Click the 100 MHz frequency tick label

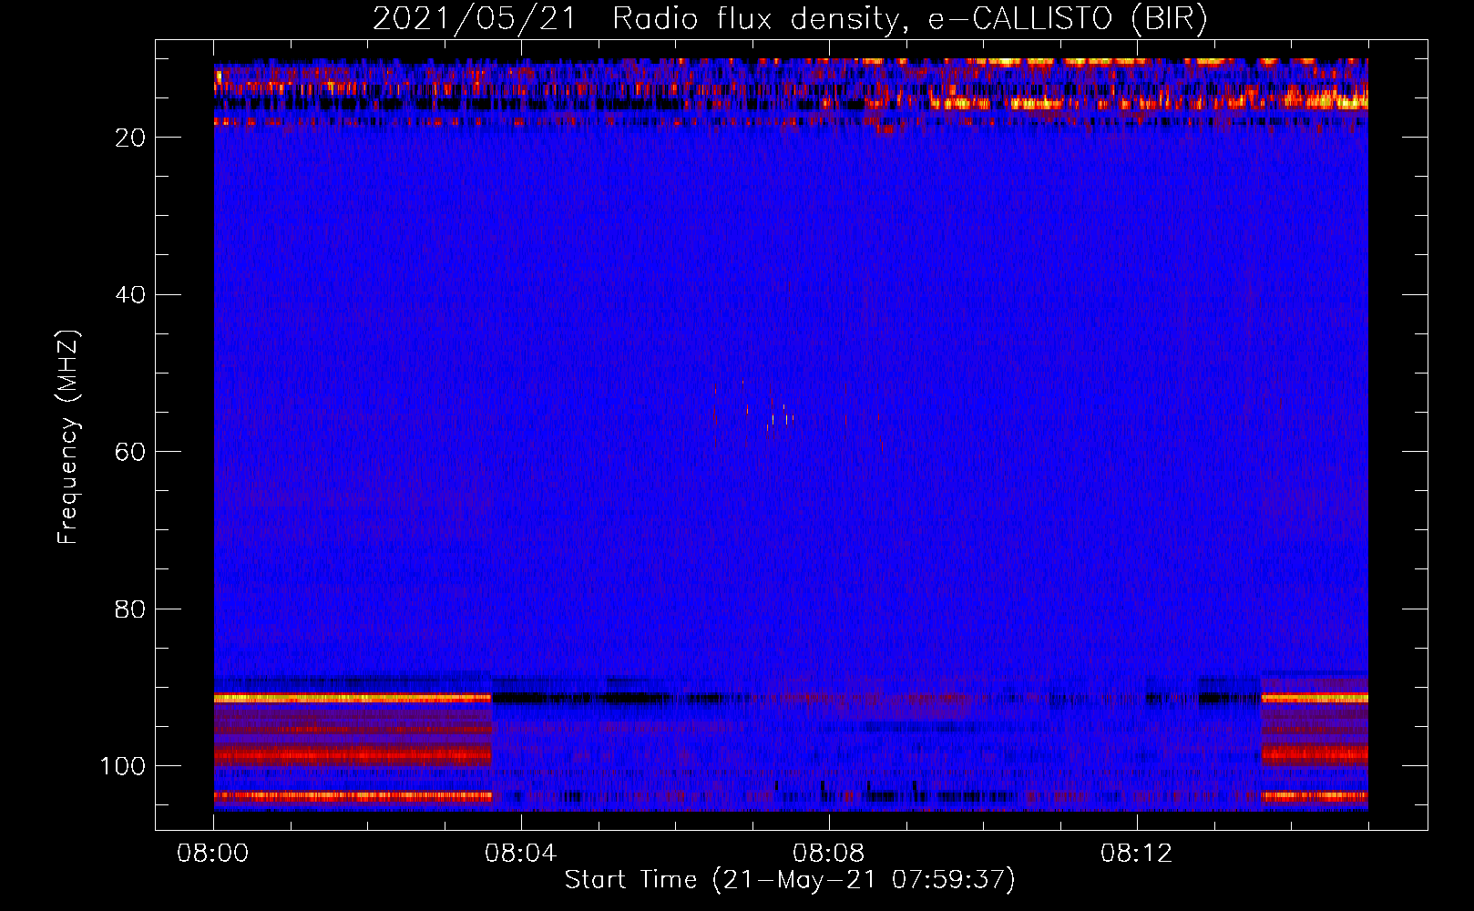(123, 766)
